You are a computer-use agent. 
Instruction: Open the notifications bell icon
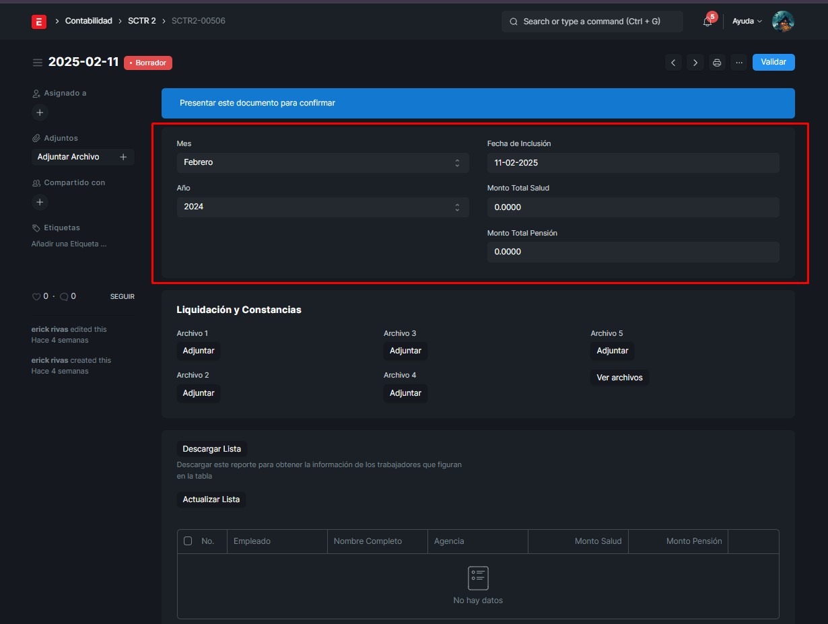coord(707,22)
